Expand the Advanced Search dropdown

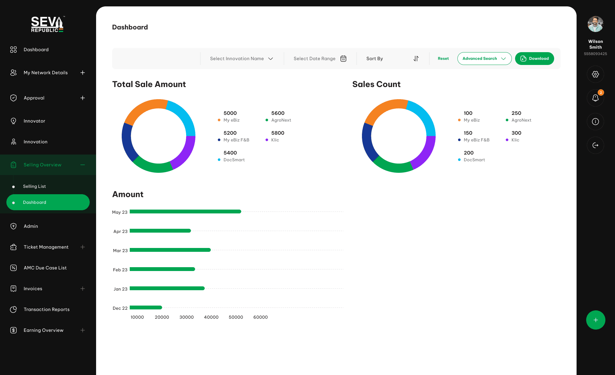click(x=484, y=59)
